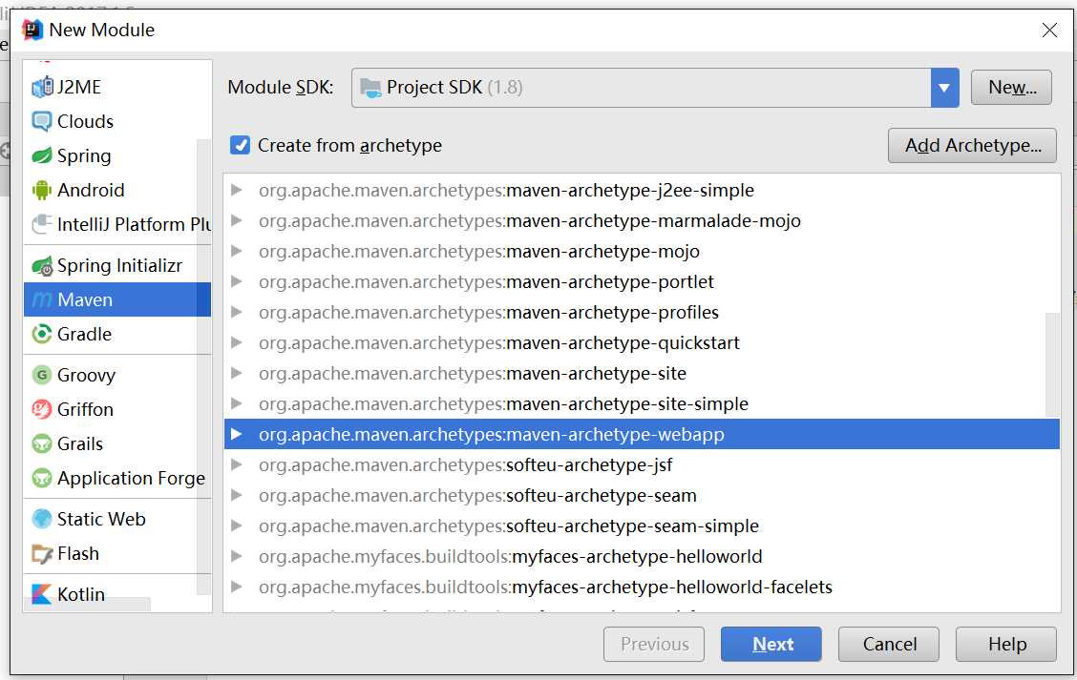Expand softeu-archetype-seam-simple node

click(236, 525)
